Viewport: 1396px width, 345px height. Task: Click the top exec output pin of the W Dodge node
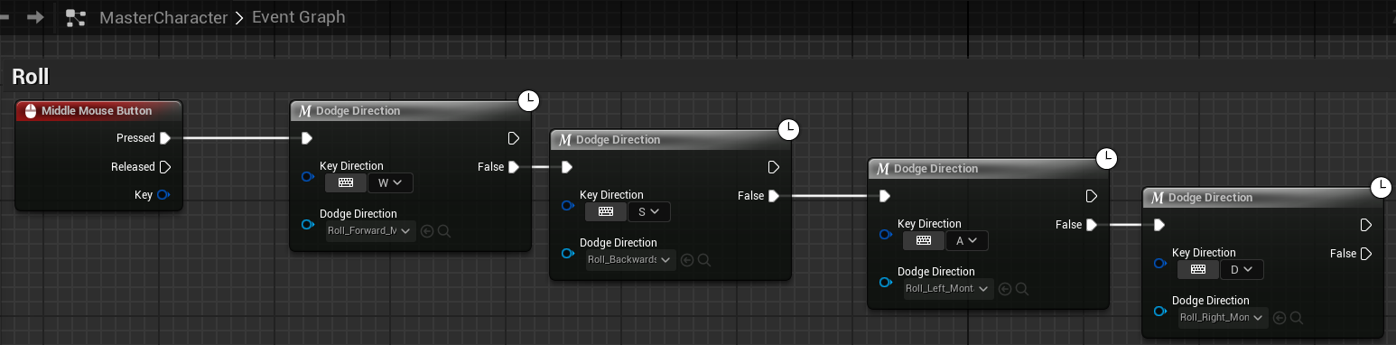(x=514, y=138)
